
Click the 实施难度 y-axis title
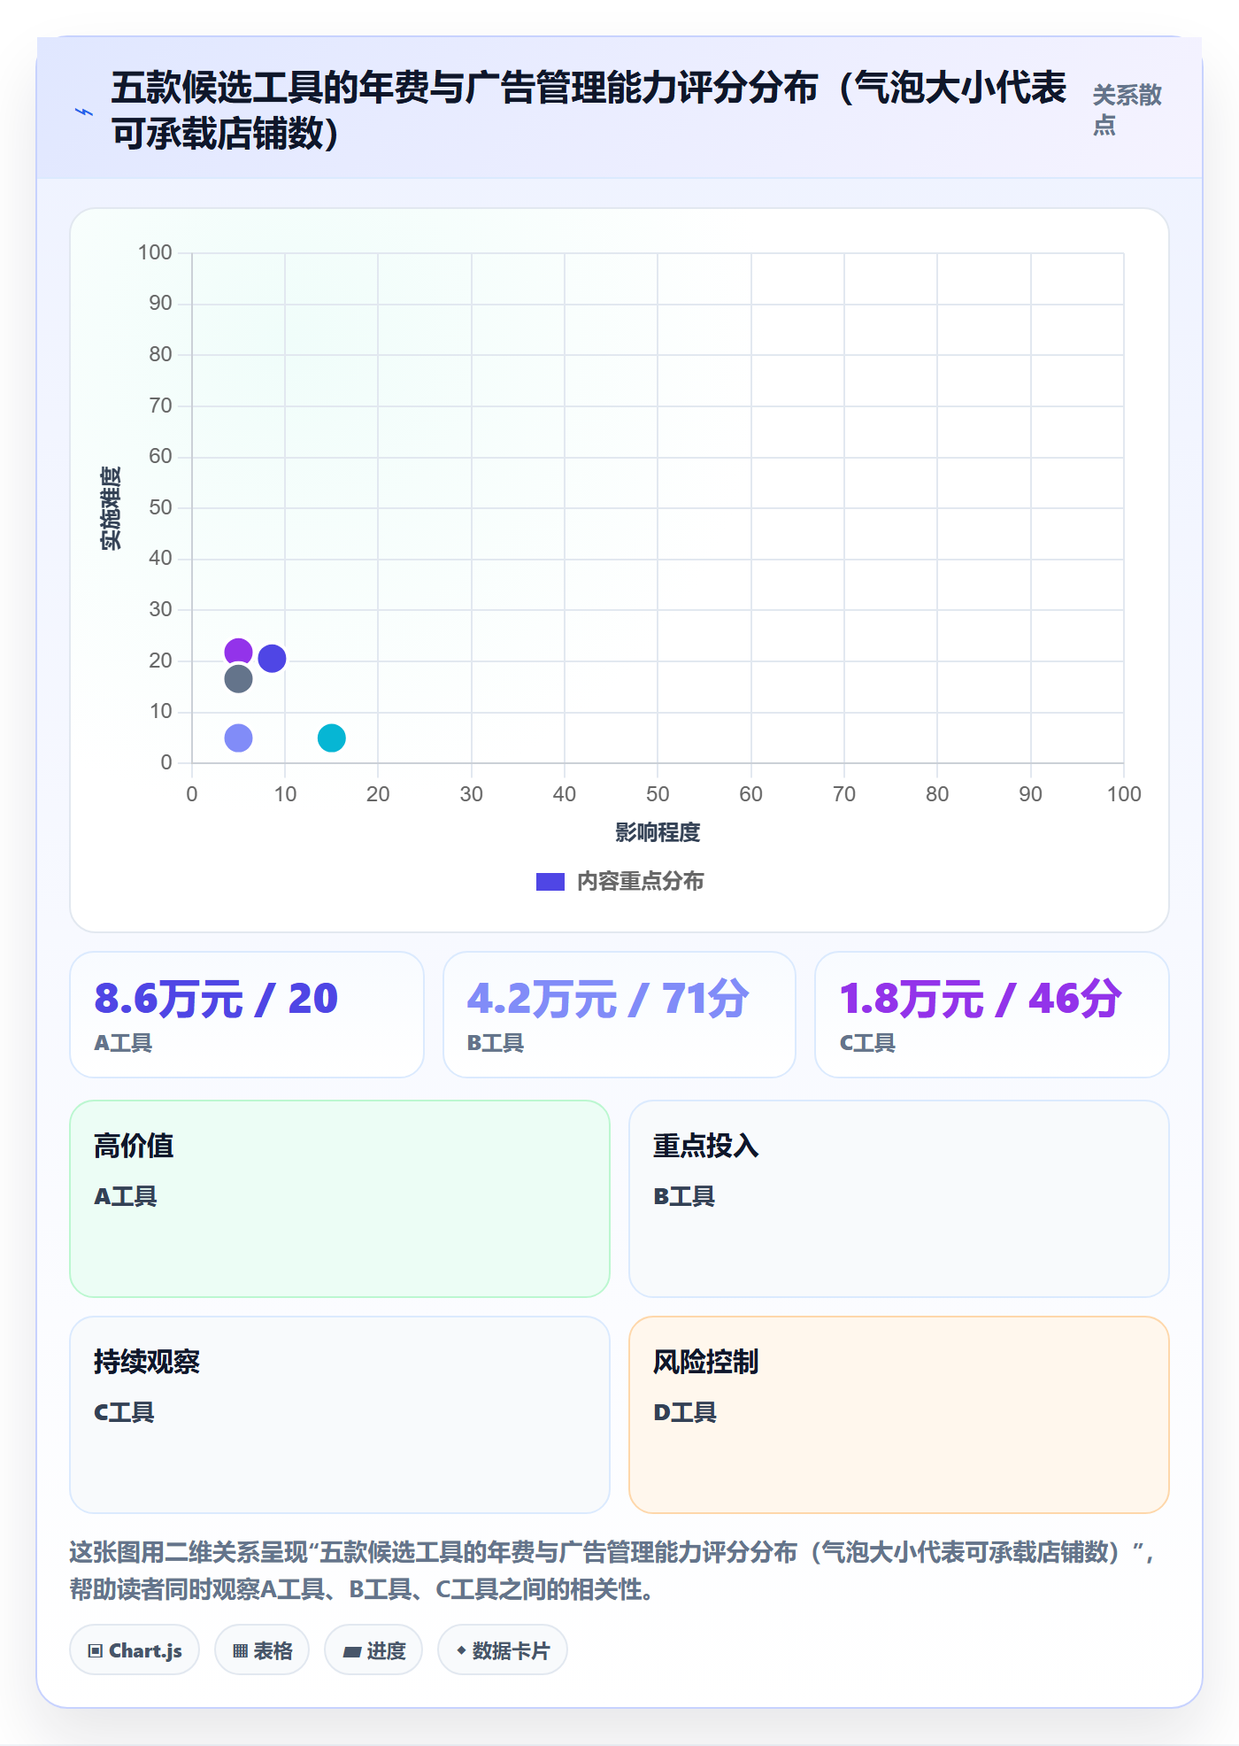click(111, 507)
